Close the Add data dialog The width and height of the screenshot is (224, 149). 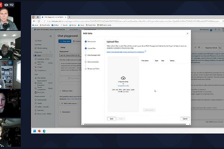[x=187, y=34]
